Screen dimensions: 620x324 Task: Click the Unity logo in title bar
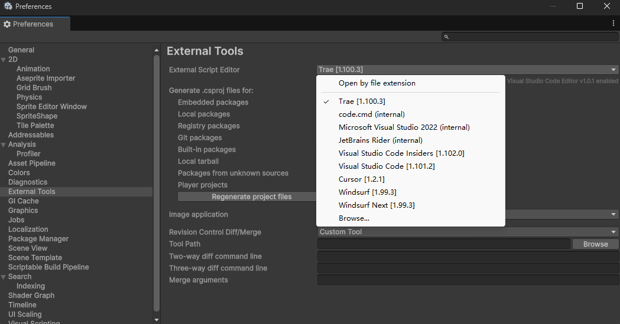click(8, 6)
